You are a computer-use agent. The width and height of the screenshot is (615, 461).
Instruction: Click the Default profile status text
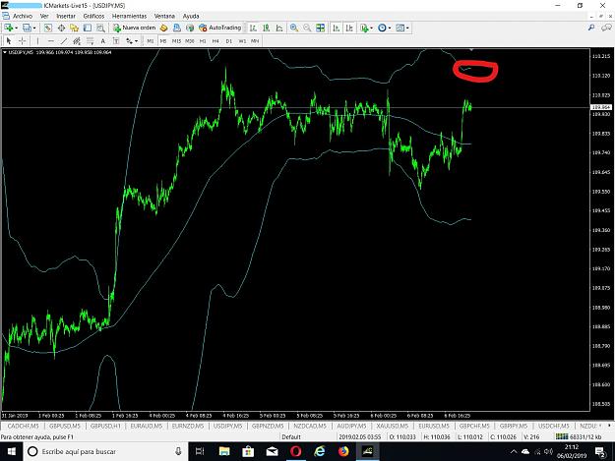291,436
